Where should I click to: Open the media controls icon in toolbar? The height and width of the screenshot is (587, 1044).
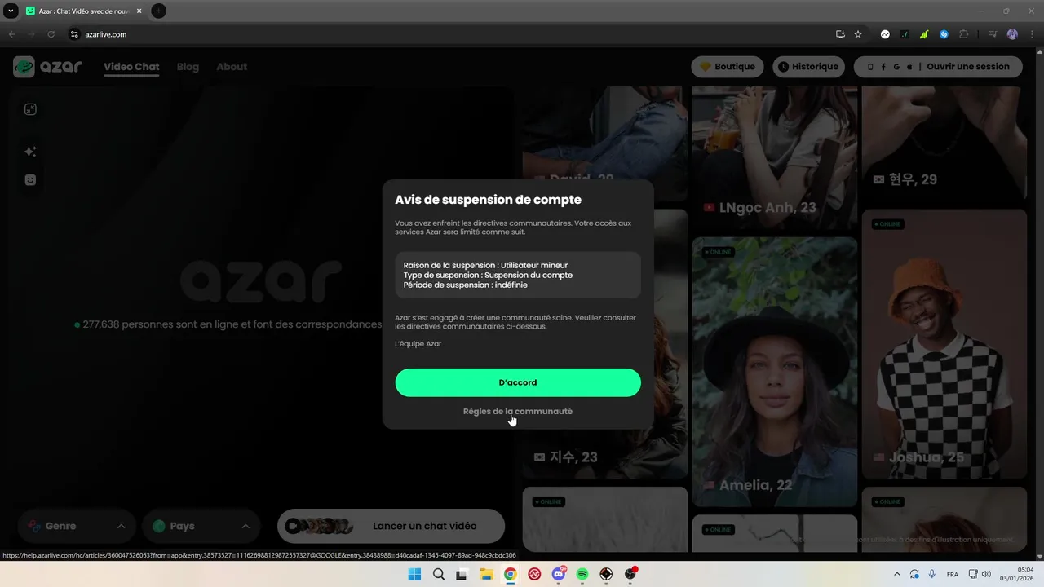click(x=993, y=34)
